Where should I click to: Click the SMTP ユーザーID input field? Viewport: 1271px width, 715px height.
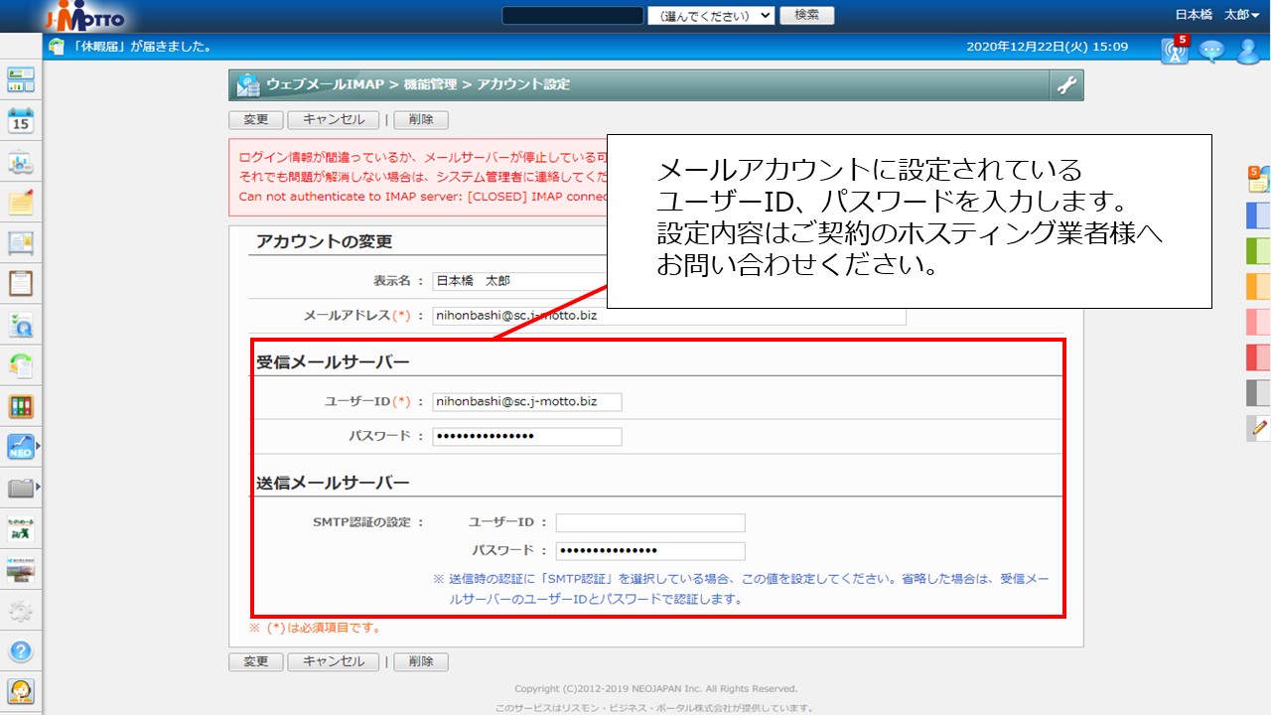650,523
